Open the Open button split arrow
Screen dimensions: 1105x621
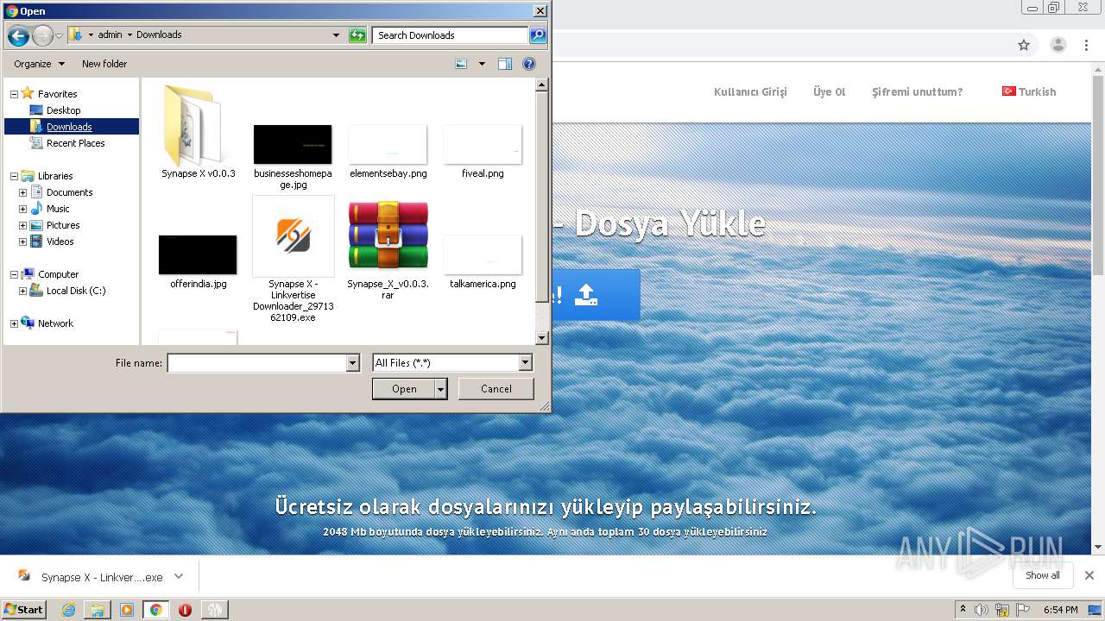point(441,389)
